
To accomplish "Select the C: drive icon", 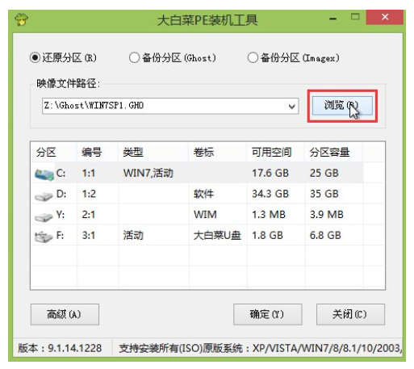I will tap(44, 174).
